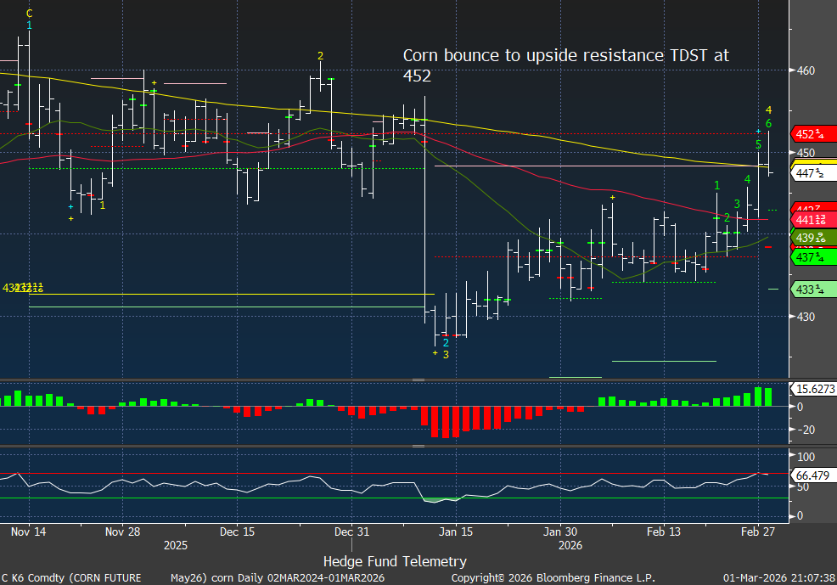The image size is (837, 585).
Task: Click divider handle below the price panel
Action: pyautogui.click(x=418, y=380)
